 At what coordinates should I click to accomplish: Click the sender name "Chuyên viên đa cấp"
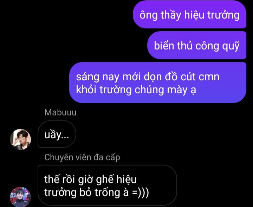[x=82, y=157]
